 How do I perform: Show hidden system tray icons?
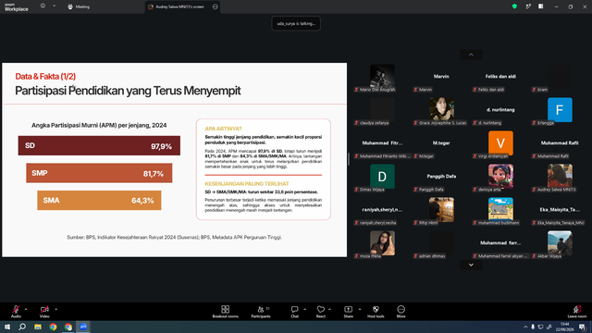click(x=525, y=327)
